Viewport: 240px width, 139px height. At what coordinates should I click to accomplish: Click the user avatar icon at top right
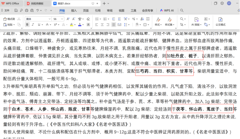click(x=229, y=3)
